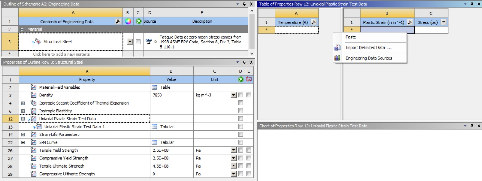Click the property icon beside Isotropic Elasticity
Screen dimensions: 482x181
click(x=34, y=111)
